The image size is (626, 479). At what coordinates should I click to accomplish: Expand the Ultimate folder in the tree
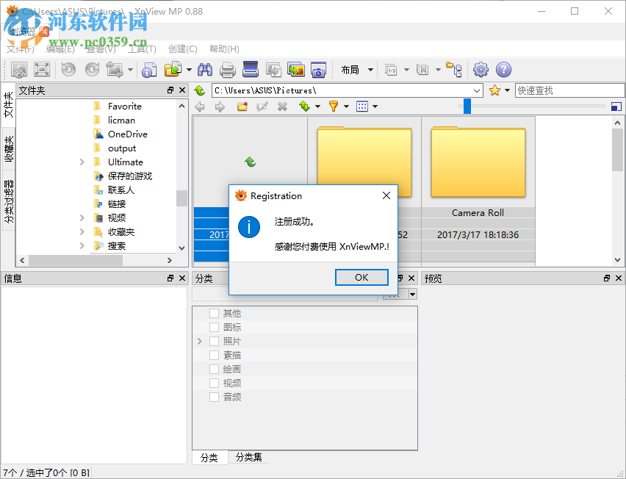[82, 162]
